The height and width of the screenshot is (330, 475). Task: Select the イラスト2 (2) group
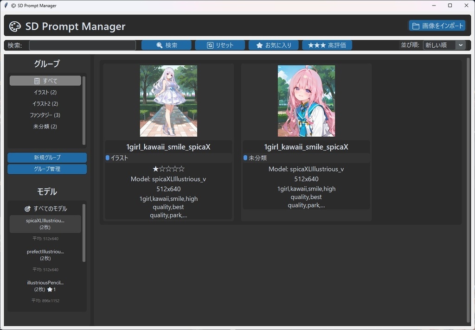tap(45, 103)
